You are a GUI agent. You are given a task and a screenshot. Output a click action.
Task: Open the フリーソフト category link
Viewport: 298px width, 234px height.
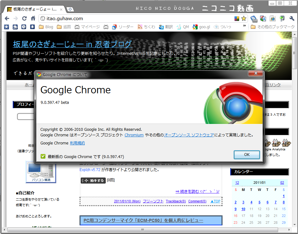[x=153, y=201]
